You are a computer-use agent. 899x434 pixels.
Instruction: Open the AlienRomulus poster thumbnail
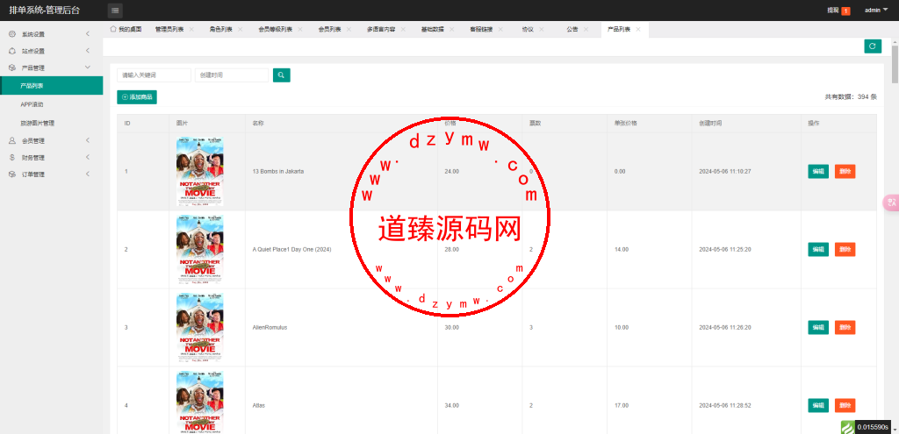point(200,328)
